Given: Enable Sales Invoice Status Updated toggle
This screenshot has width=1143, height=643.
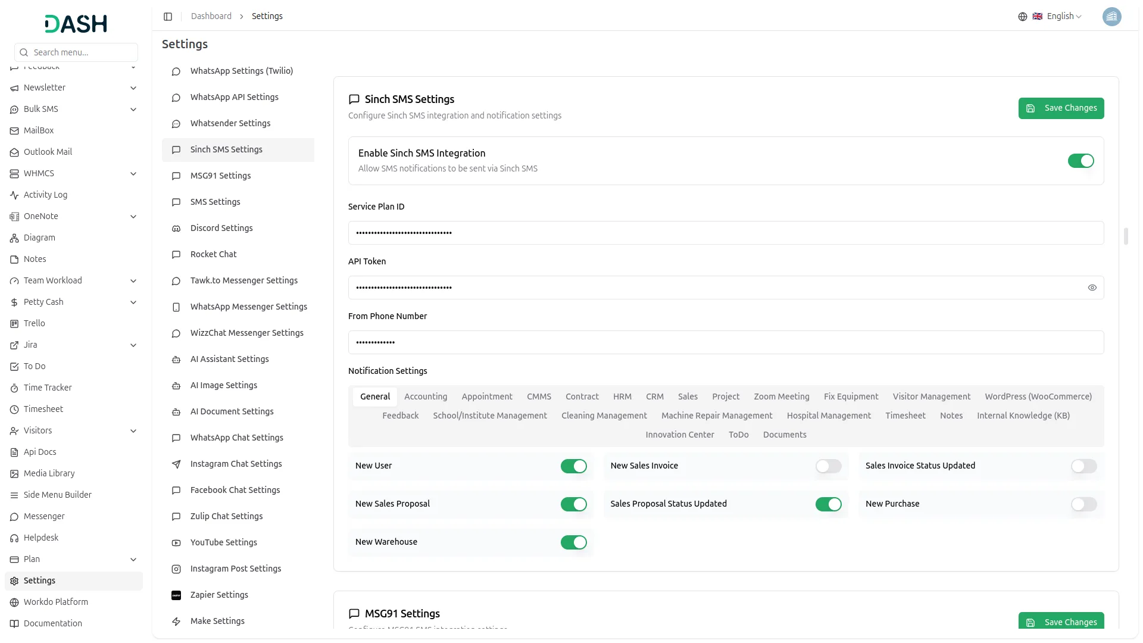Looking at the screenshot, I should click(1083, 466).
